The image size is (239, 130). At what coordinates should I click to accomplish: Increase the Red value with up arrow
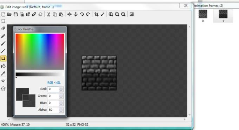pos(61,88)
